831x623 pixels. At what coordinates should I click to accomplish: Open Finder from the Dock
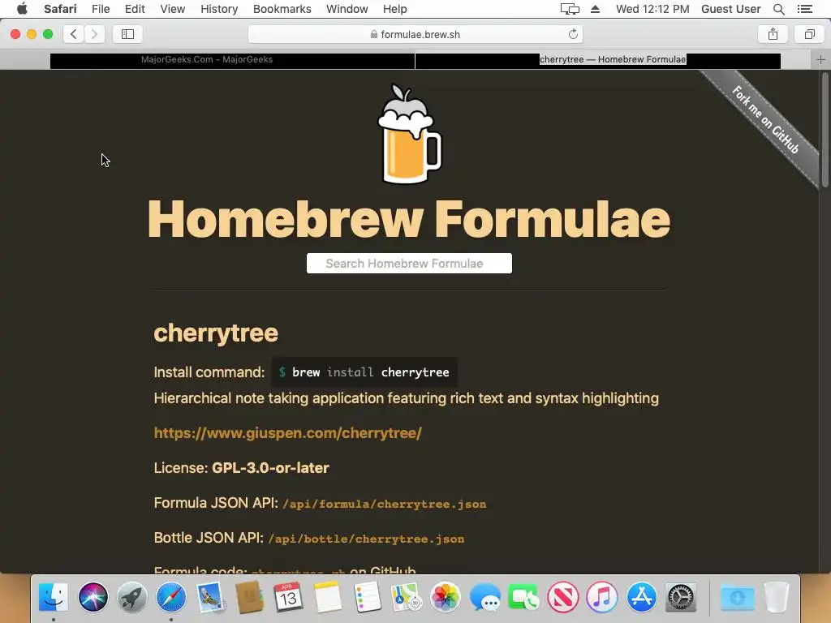54,597
